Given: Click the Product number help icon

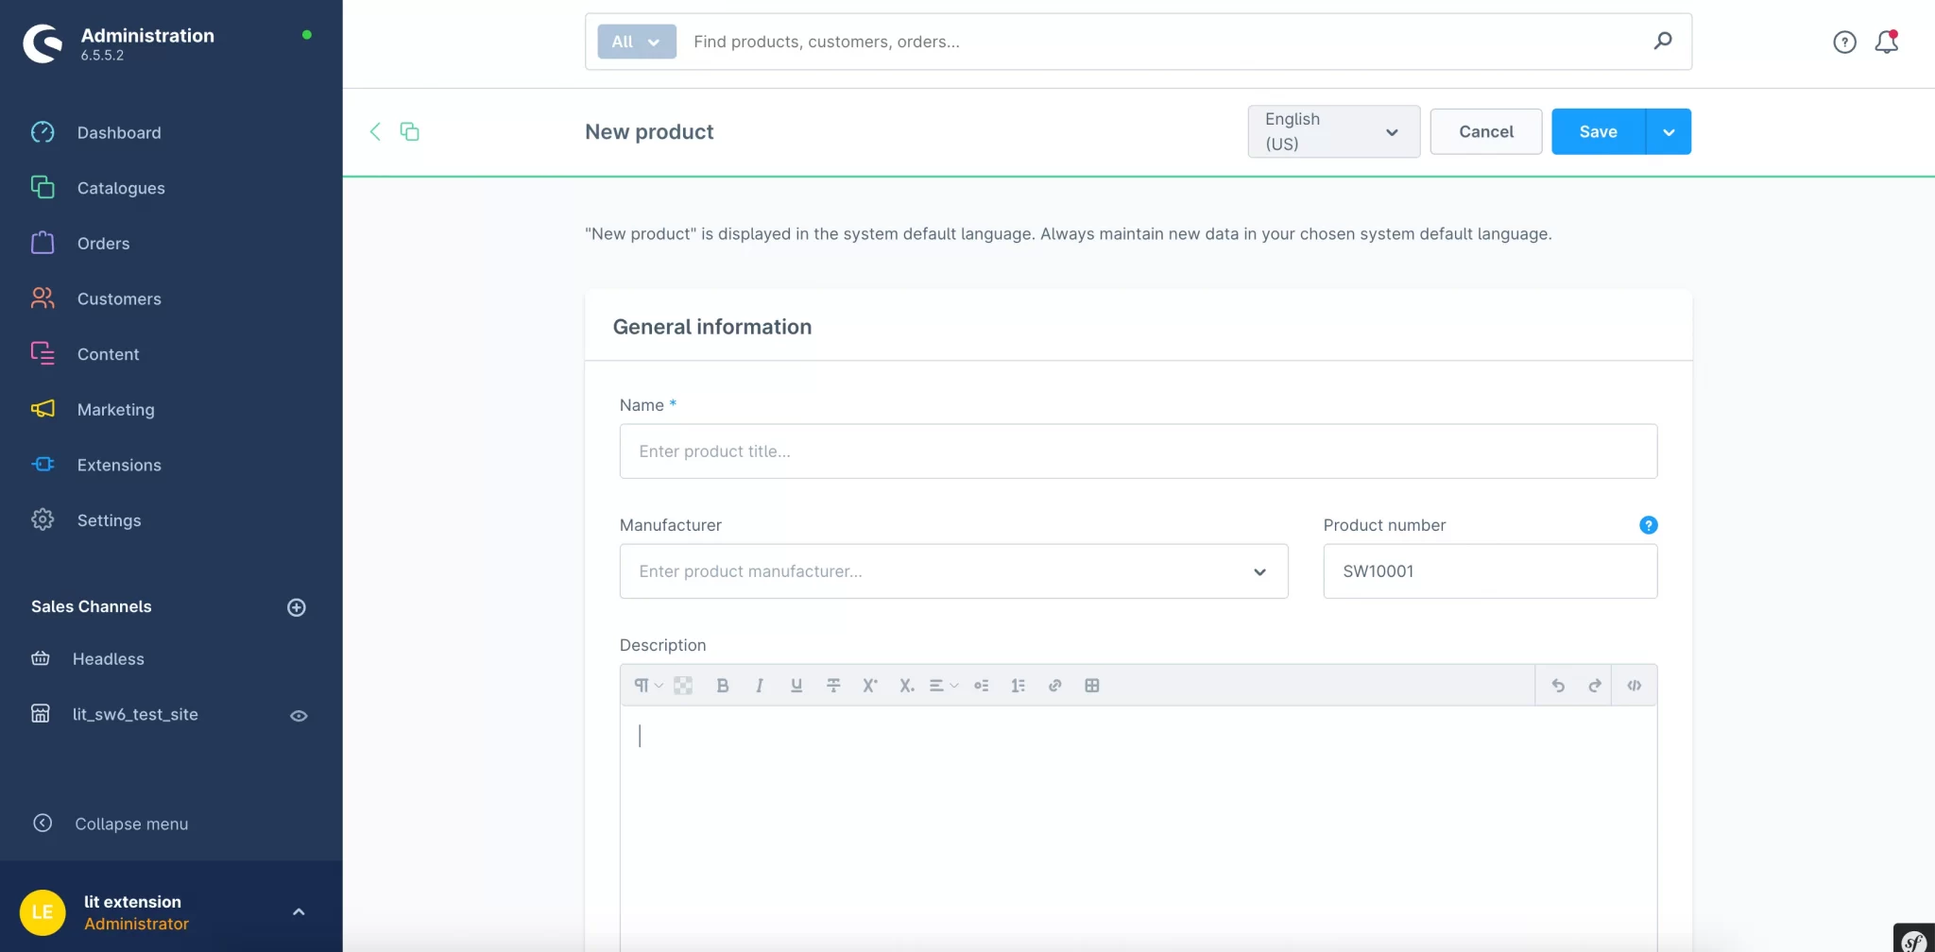Looking at the screenshot, I should (1648, 525).
